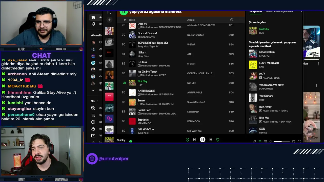
Task: Open the Top 50 playlist cover in library
Action: (109, 97)
